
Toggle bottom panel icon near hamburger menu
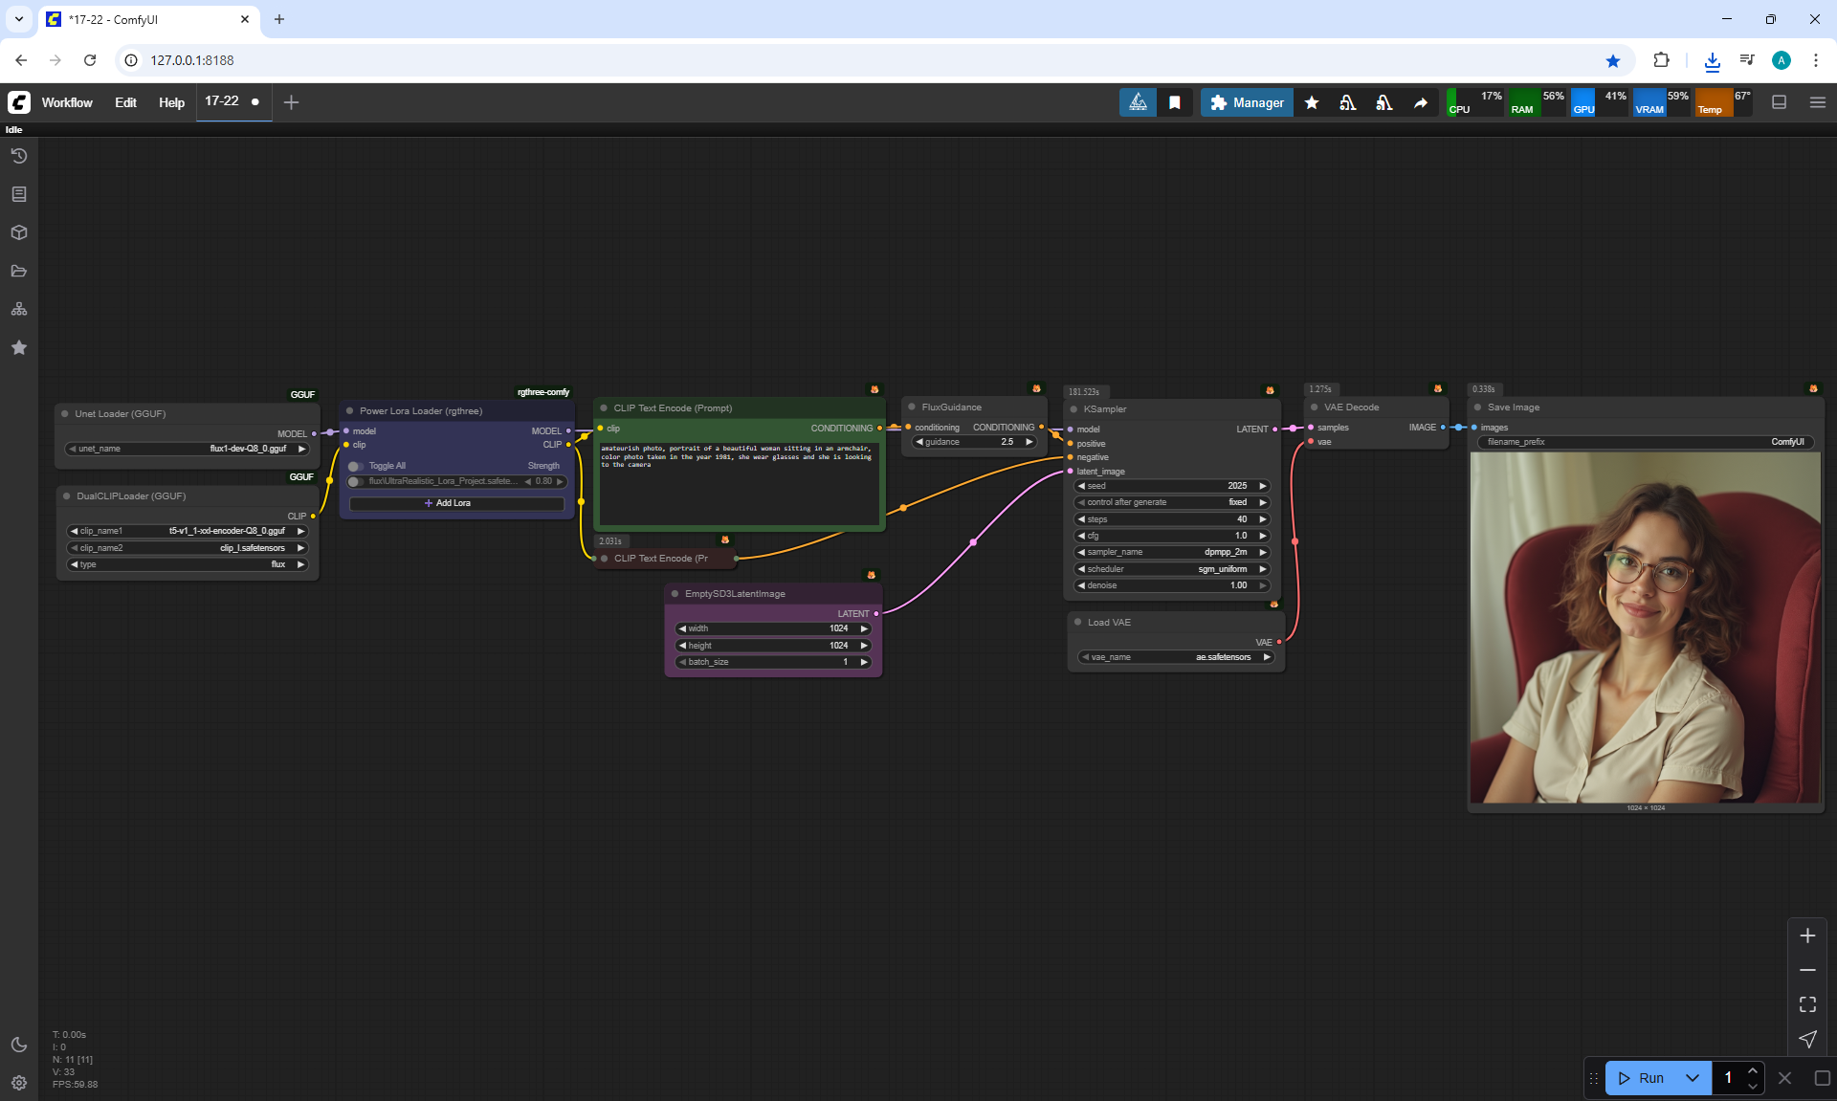tap(1780, 102)
